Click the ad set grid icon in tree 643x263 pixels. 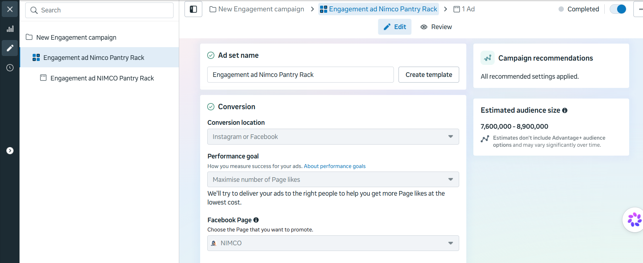click(x=36, y=57)
